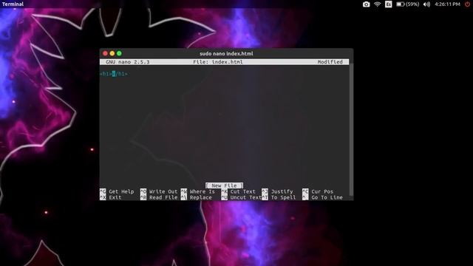473x266 pixels.
Task: Click the 'Modified' status in nano header
Action: pyautogui.click(x=330, y=62)
